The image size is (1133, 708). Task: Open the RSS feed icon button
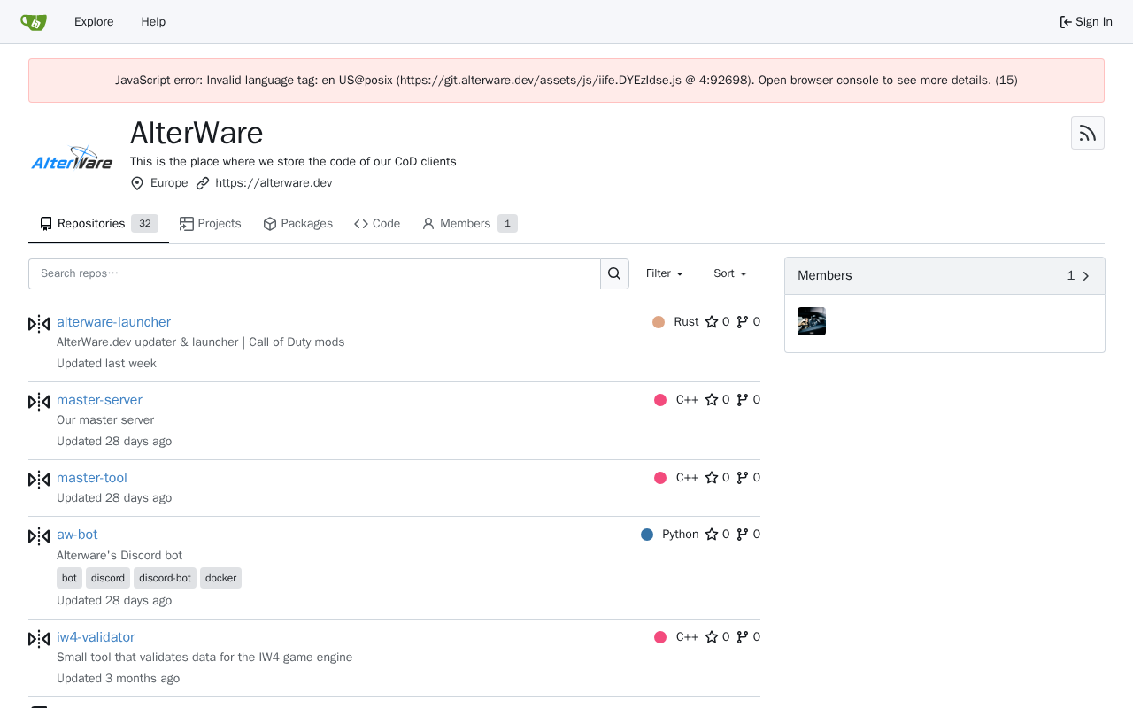click(1087, 133)
